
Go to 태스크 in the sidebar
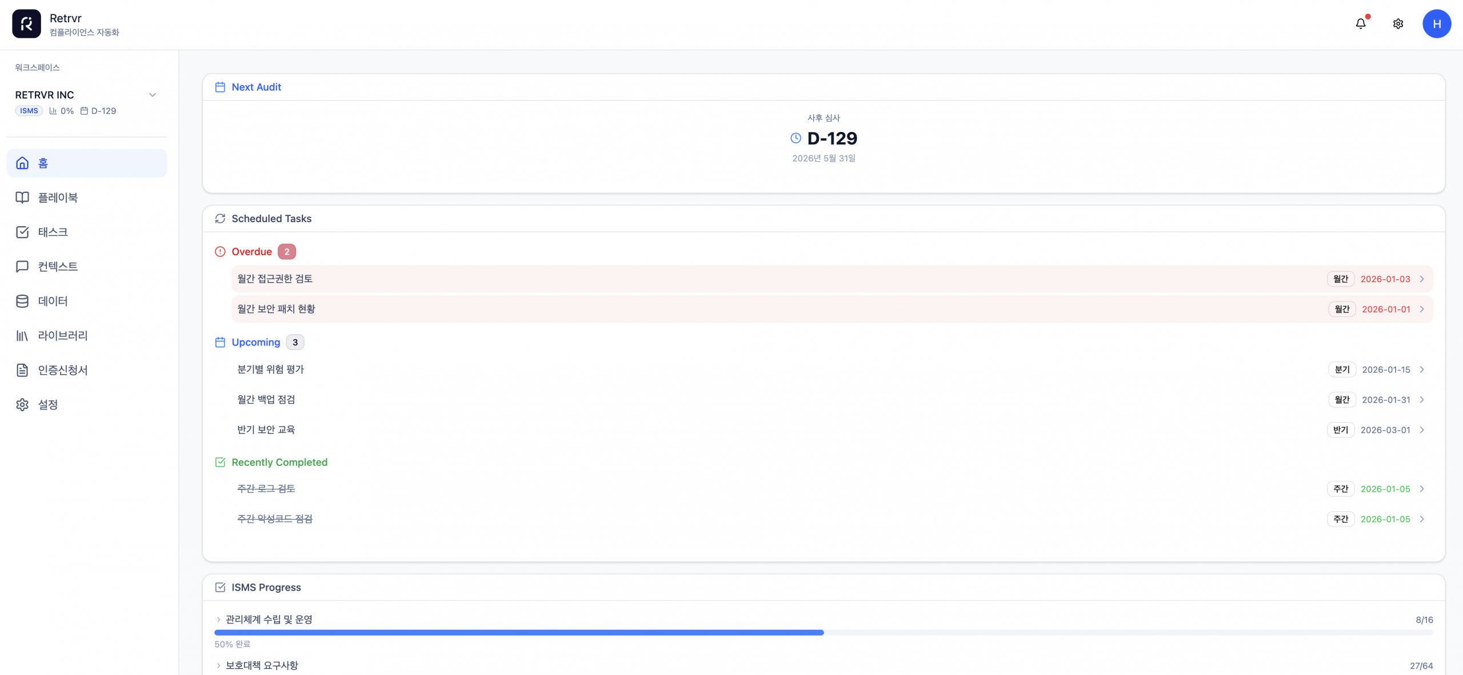(53, 232)
